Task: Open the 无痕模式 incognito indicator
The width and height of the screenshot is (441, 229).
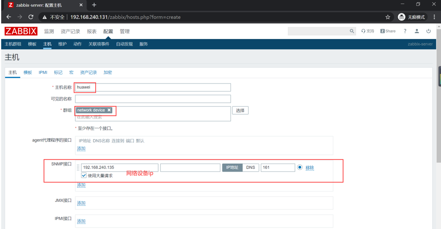Action: 412,17
